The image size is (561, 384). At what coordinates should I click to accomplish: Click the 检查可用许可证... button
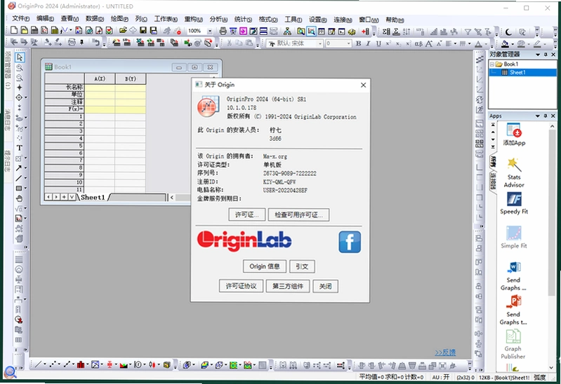(298, 214)
